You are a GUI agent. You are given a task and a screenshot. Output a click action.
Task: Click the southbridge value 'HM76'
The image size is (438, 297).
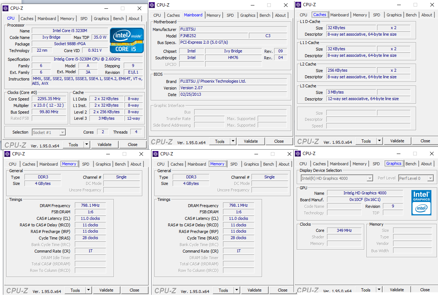tap(233, 58)
